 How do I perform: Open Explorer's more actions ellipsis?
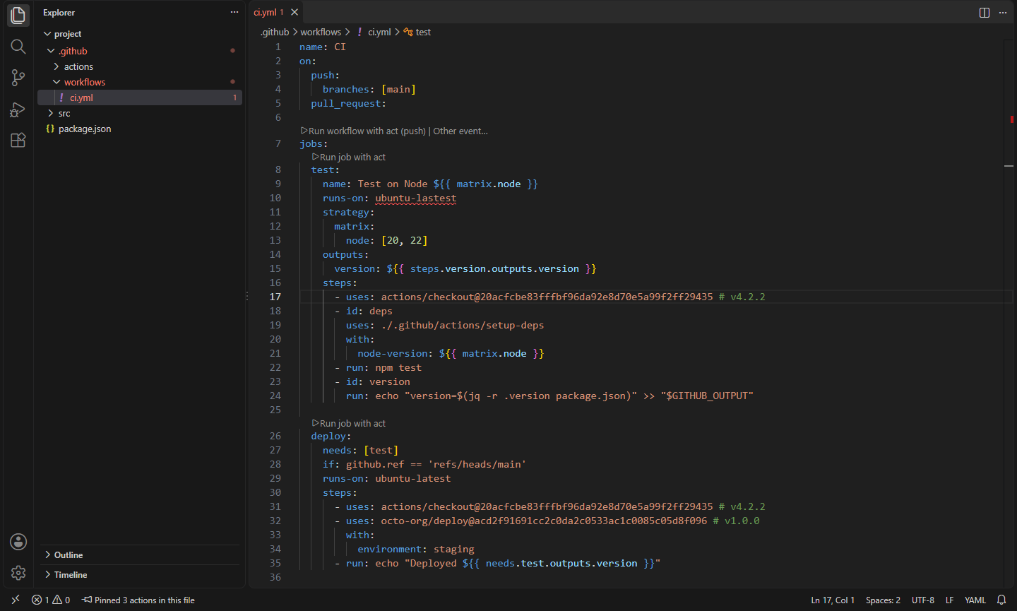click(x=234, y=12)
